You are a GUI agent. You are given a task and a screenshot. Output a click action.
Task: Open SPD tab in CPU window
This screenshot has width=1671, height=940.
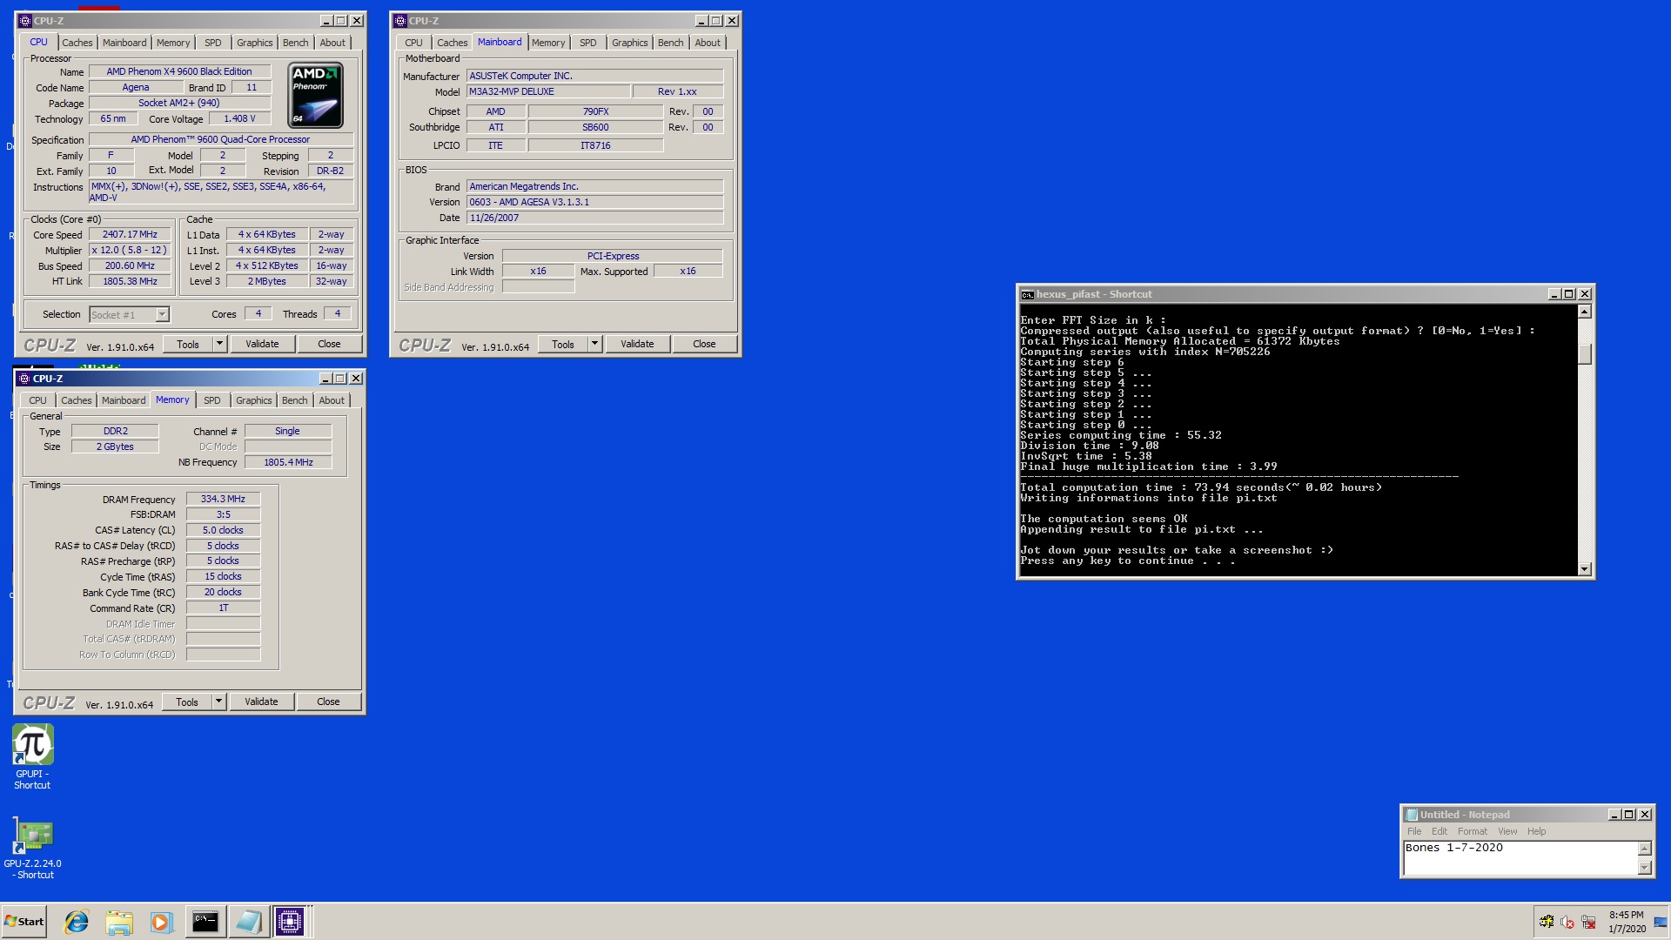(213, 43)
